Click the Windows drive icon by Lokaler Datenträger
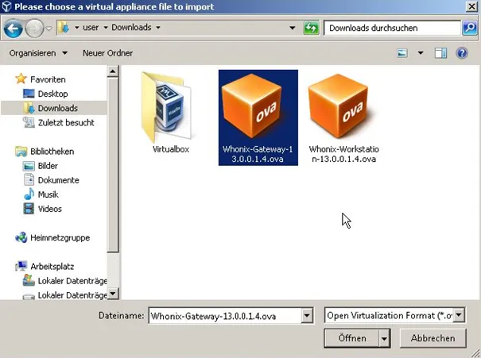 coord(29,280)
